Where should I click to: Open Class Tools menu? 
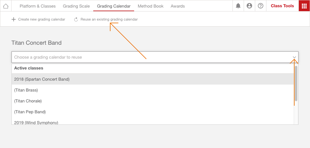pos(282,6)
